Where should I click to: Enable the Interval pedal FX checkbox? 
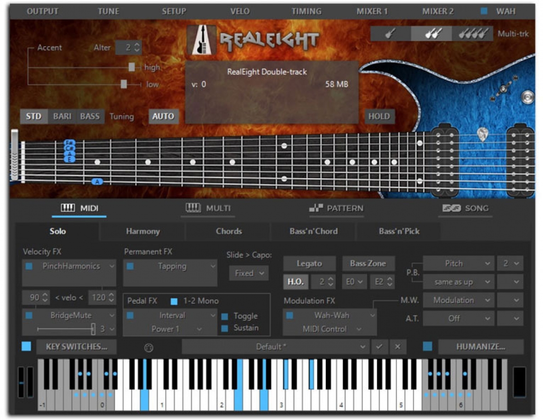point(130,316)
